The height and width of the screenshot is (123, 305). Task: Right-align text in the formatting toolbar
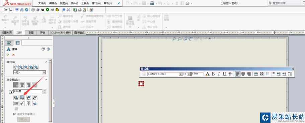[249, 74]
